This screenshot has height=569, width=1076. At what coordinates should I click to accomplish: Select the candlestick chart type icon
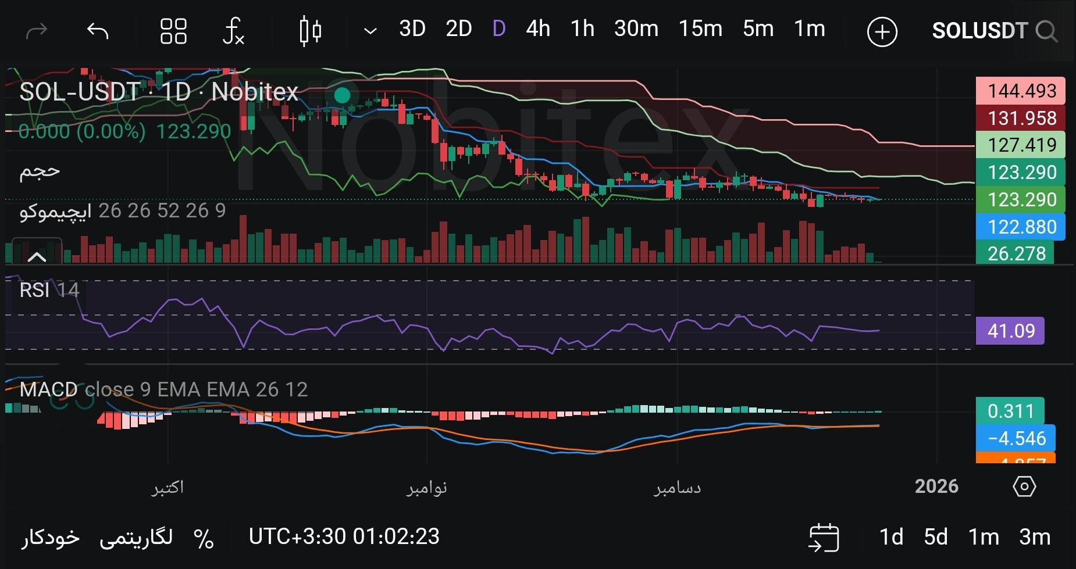(x=310, y=31)
